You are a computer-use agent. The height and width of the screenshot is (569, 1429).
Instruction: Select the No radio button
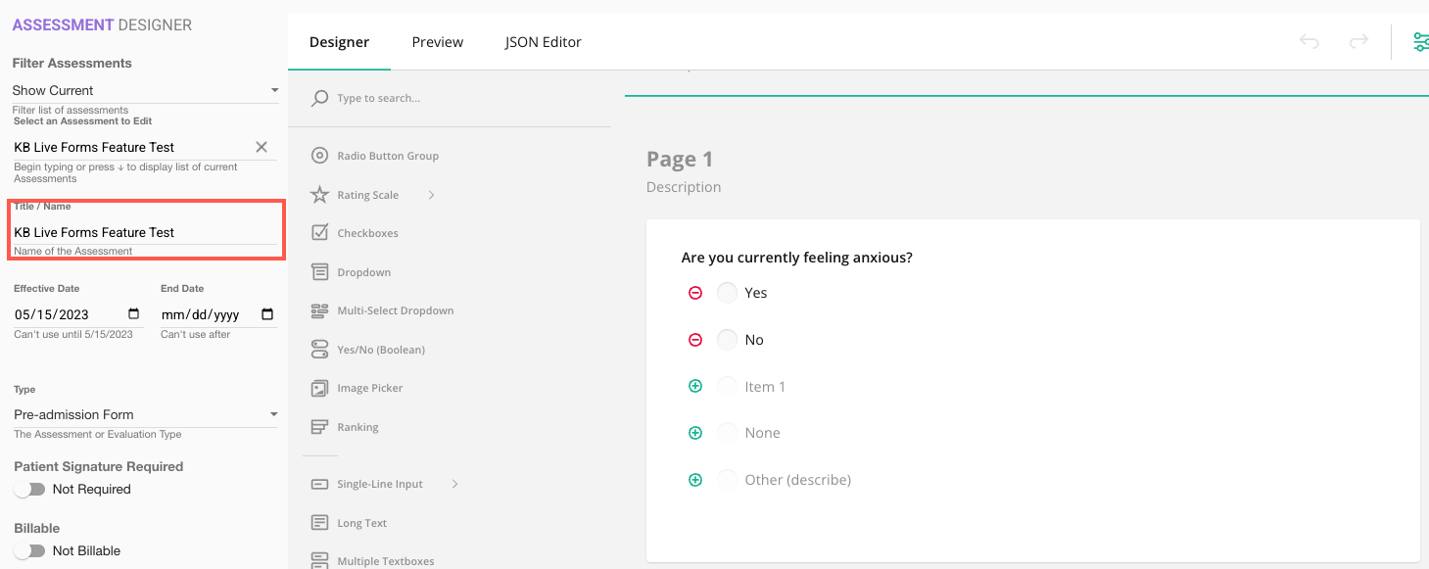[727, 340]
